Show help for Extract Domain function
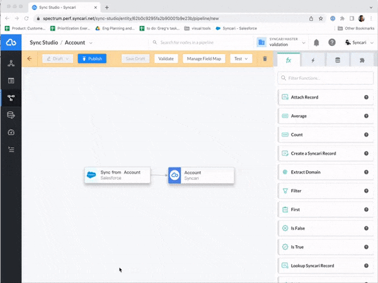Viewport: 378px width, 283px height. click(x=366, y=172)
